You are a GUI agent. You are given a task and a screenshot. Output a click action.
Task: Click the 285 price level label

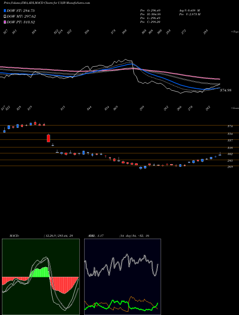click(230, 161)
